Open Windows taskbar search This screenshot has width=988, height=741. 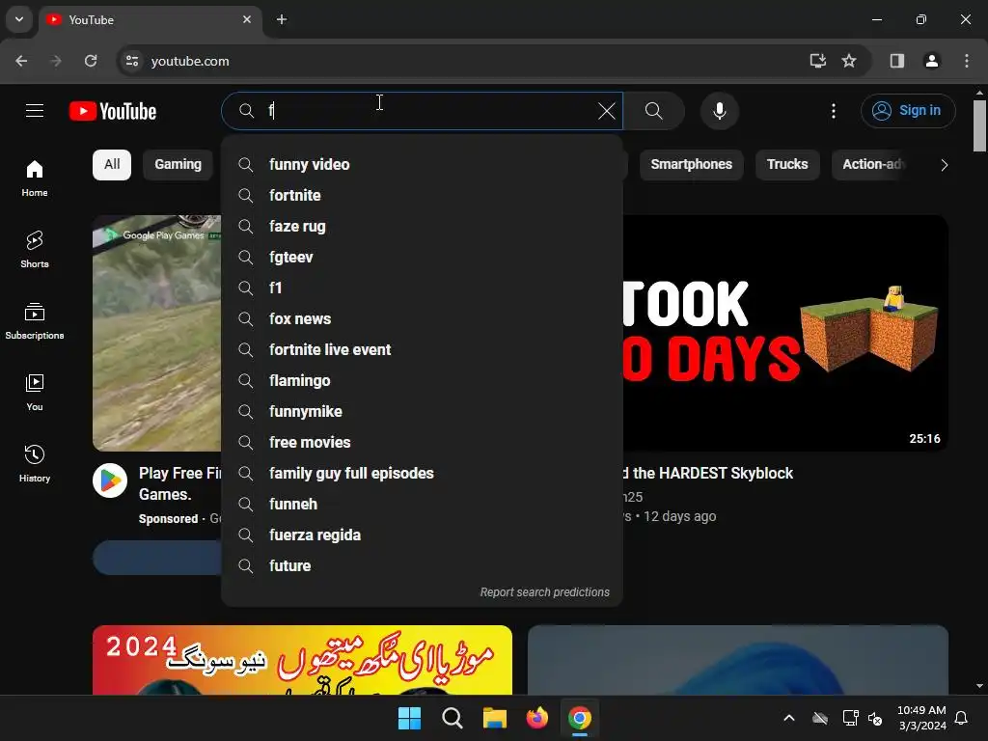[453, 718]
